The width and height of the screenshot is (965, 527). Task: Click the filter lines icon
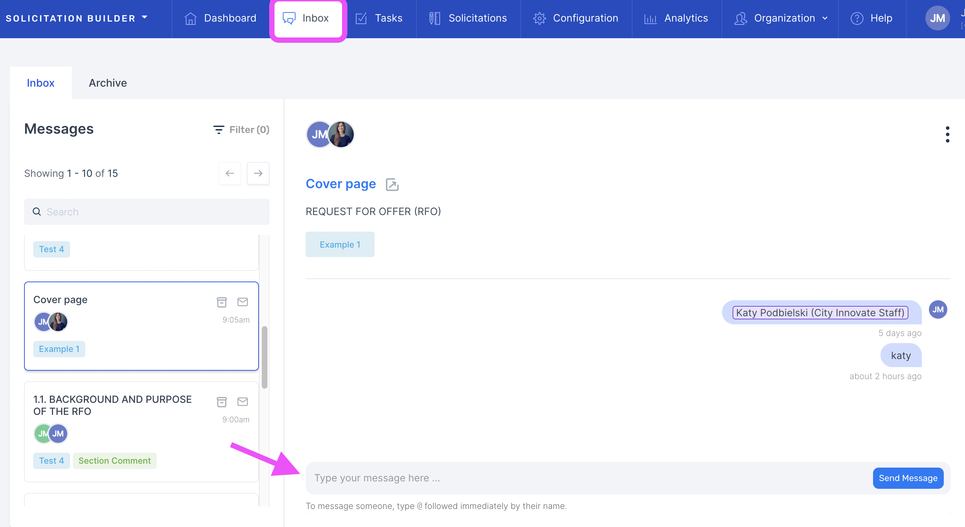coord(218,129)
